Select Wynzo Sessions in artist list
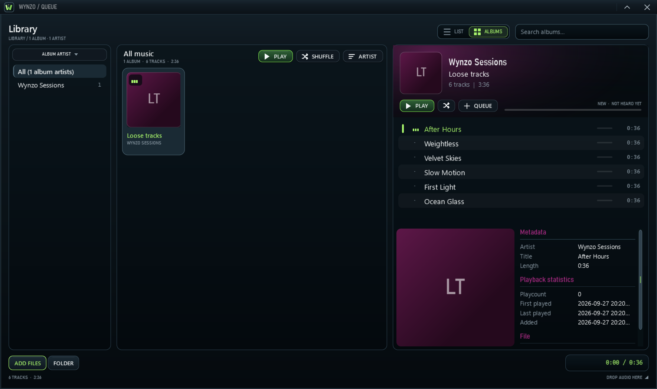Image resolution: width=657 pixels, height=389 pixels. [60, 85]
